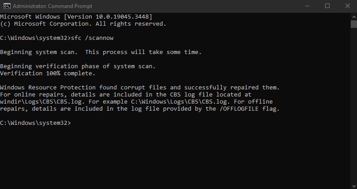Click the "Beginning system scan" message

(x=101, y=52)
